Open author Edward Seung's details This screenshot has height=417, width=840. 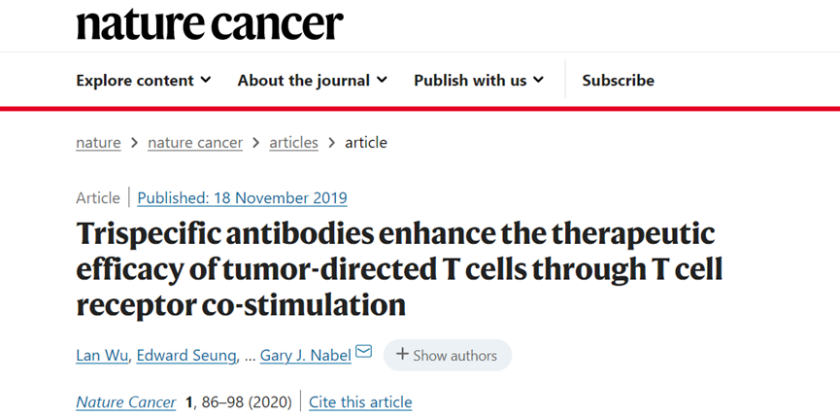[x=186, y=356]
